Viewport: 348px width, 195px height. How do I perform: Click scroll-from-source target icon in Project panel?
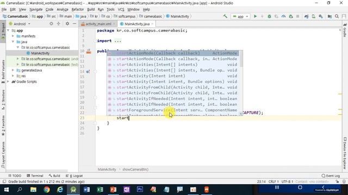51,24
